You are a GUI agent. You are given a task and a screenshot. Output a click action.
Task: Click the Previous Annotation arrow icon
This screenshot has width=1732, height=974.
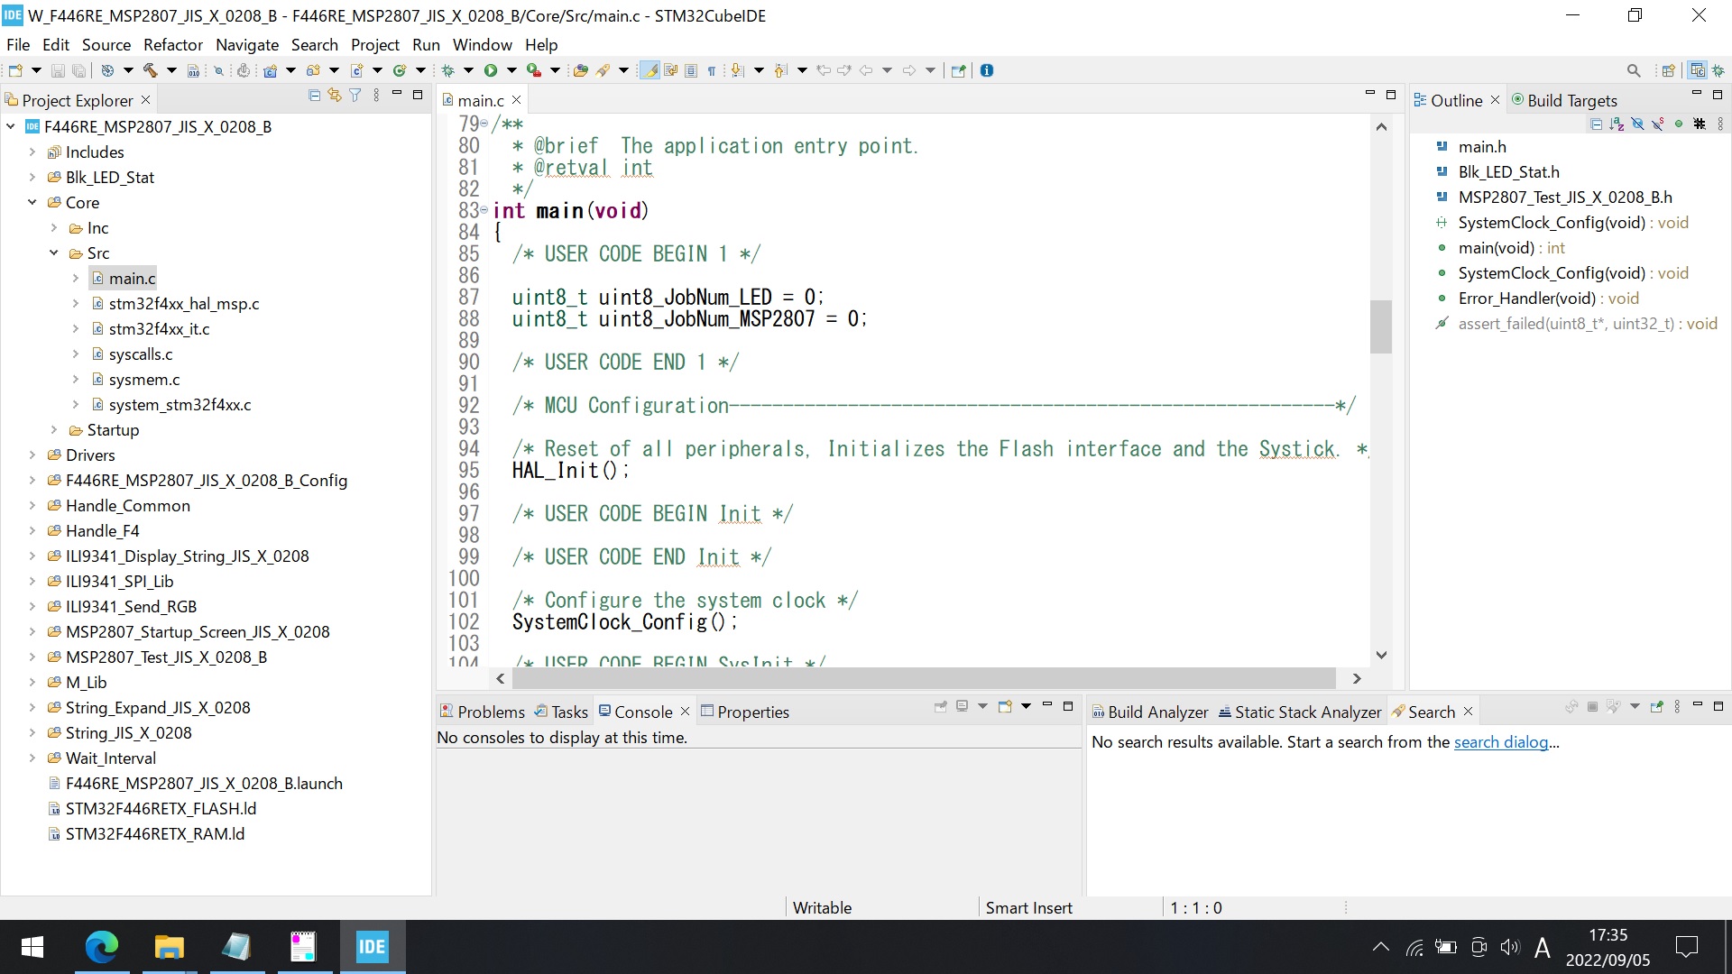pyautogui.click(x=779, y=70)
